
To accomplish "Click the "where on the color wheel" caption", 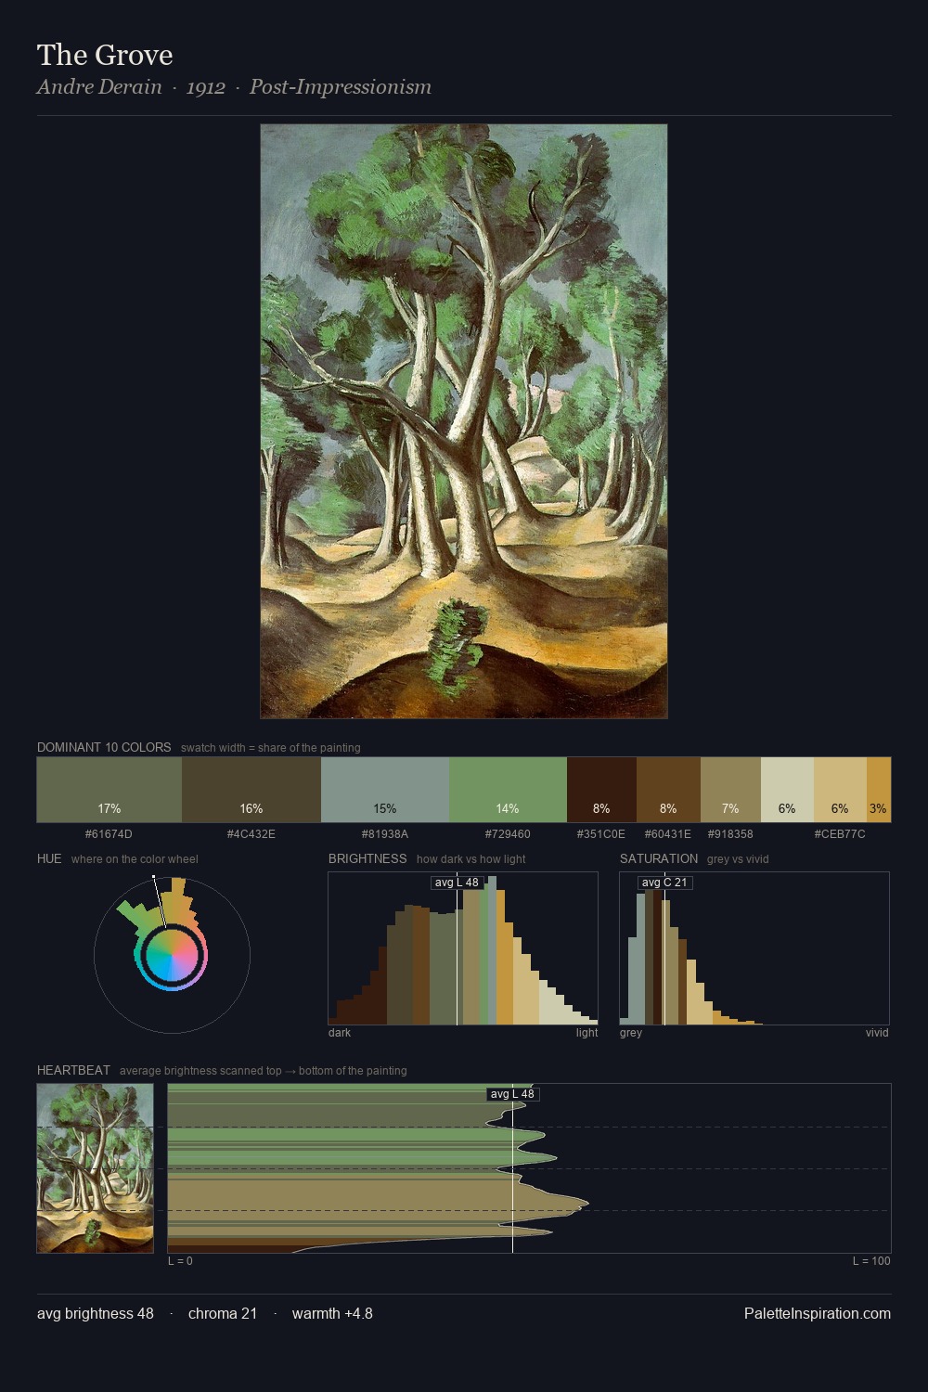I will pos(135,859).
